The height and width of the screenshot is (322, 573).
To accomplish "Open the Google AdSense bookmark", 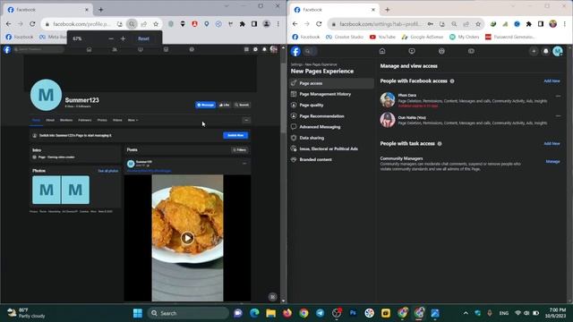I will pyautogui.click(x=423, y=37).
